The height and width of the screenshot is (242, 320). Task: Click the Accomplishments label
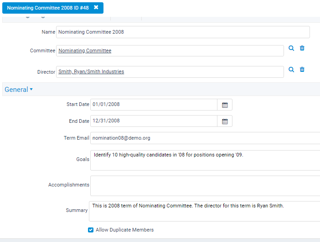coord(68,185)
